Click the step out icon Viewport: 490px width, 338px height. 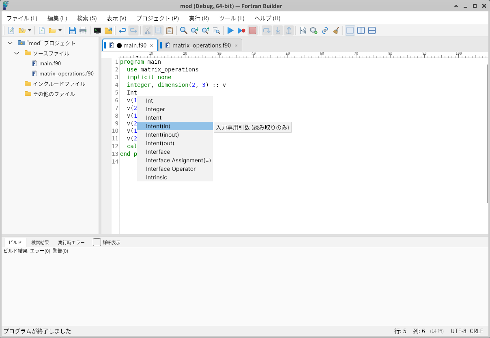click(289, 30)
